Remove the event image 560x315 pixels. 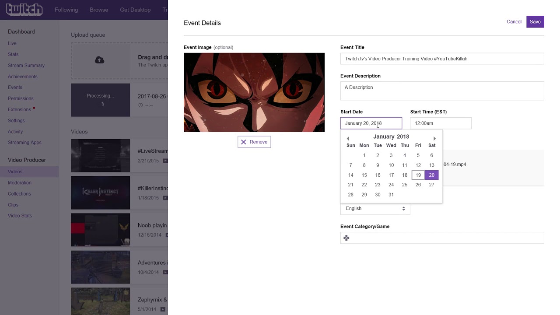tap(254, 142)
